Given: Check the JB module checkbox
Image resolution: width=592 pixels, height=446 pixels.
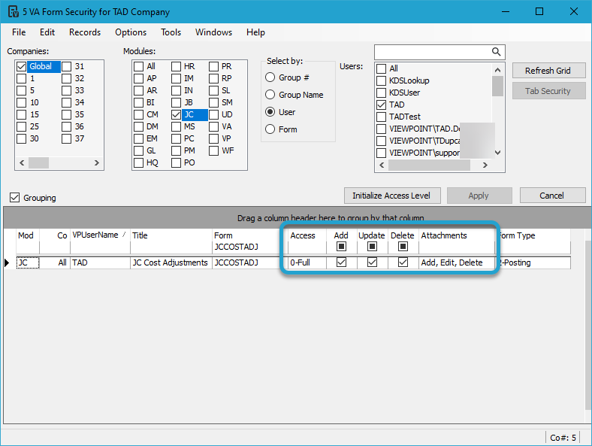Looking at the screenshot, I should click(176, 102).
